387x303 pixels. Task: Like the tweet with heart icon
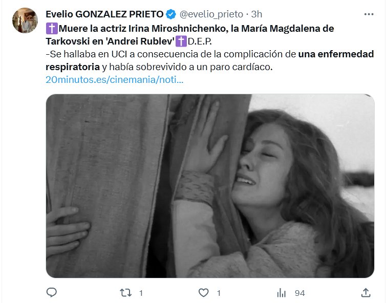click(204, 293)
